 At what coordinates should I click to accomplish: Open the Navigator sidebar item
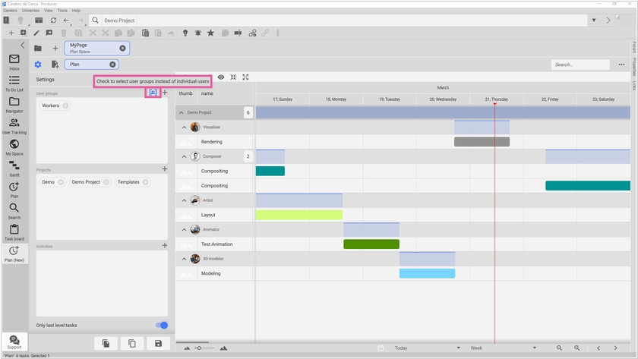pos(14,105)
